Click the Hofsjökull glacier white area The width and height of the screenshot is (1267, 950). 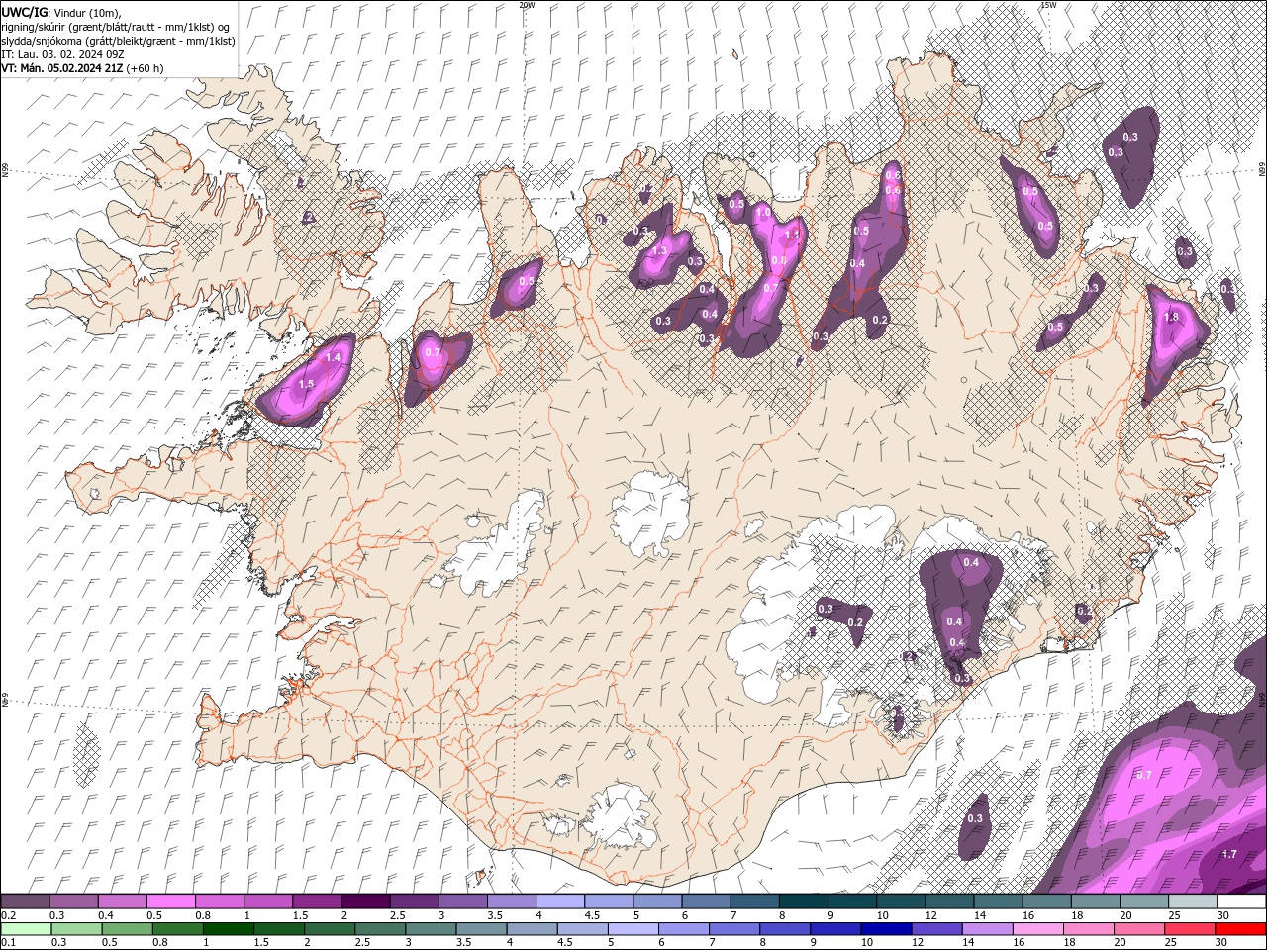click(650, 515)
